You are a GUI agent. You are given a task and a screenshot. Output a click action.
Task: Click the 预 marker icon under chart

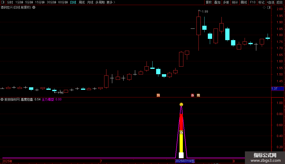point(158,95)
